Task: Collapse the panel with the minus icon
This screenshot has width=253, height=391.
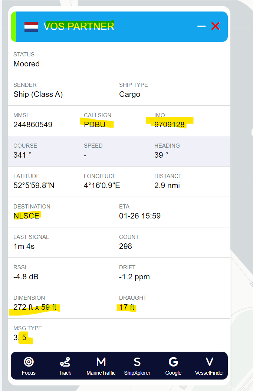Action: pyautogui.click(x=201, y=26)
